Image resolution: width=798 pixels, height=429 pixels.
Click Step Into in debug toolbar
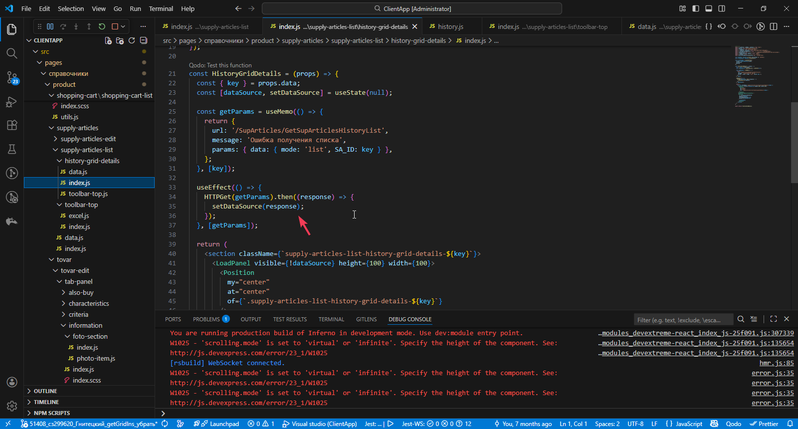[x=76, y=26]
